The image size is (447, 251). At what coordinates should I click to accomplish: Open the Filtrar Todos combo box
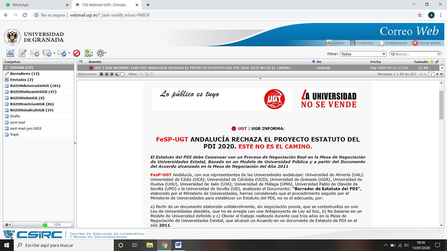363,54
